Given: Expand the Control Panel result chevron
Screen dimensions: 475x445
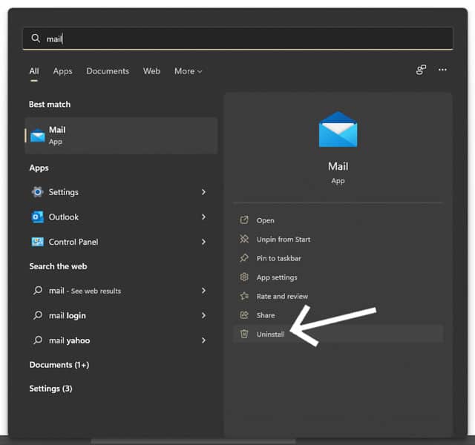Looking at the screenshot, I should tap(203, 242).
